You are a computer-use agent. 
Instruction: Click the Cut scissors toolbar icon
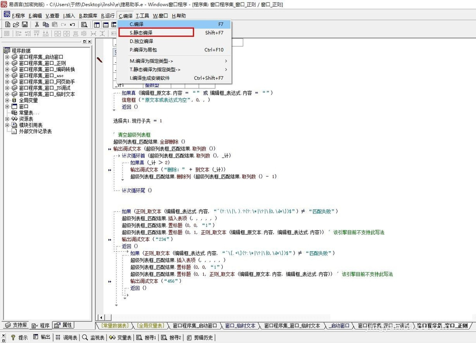pos(37,24)
